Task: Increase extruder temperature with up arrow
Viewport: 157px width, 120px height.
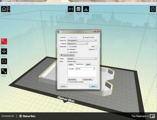Action: (x=94, y=68)
